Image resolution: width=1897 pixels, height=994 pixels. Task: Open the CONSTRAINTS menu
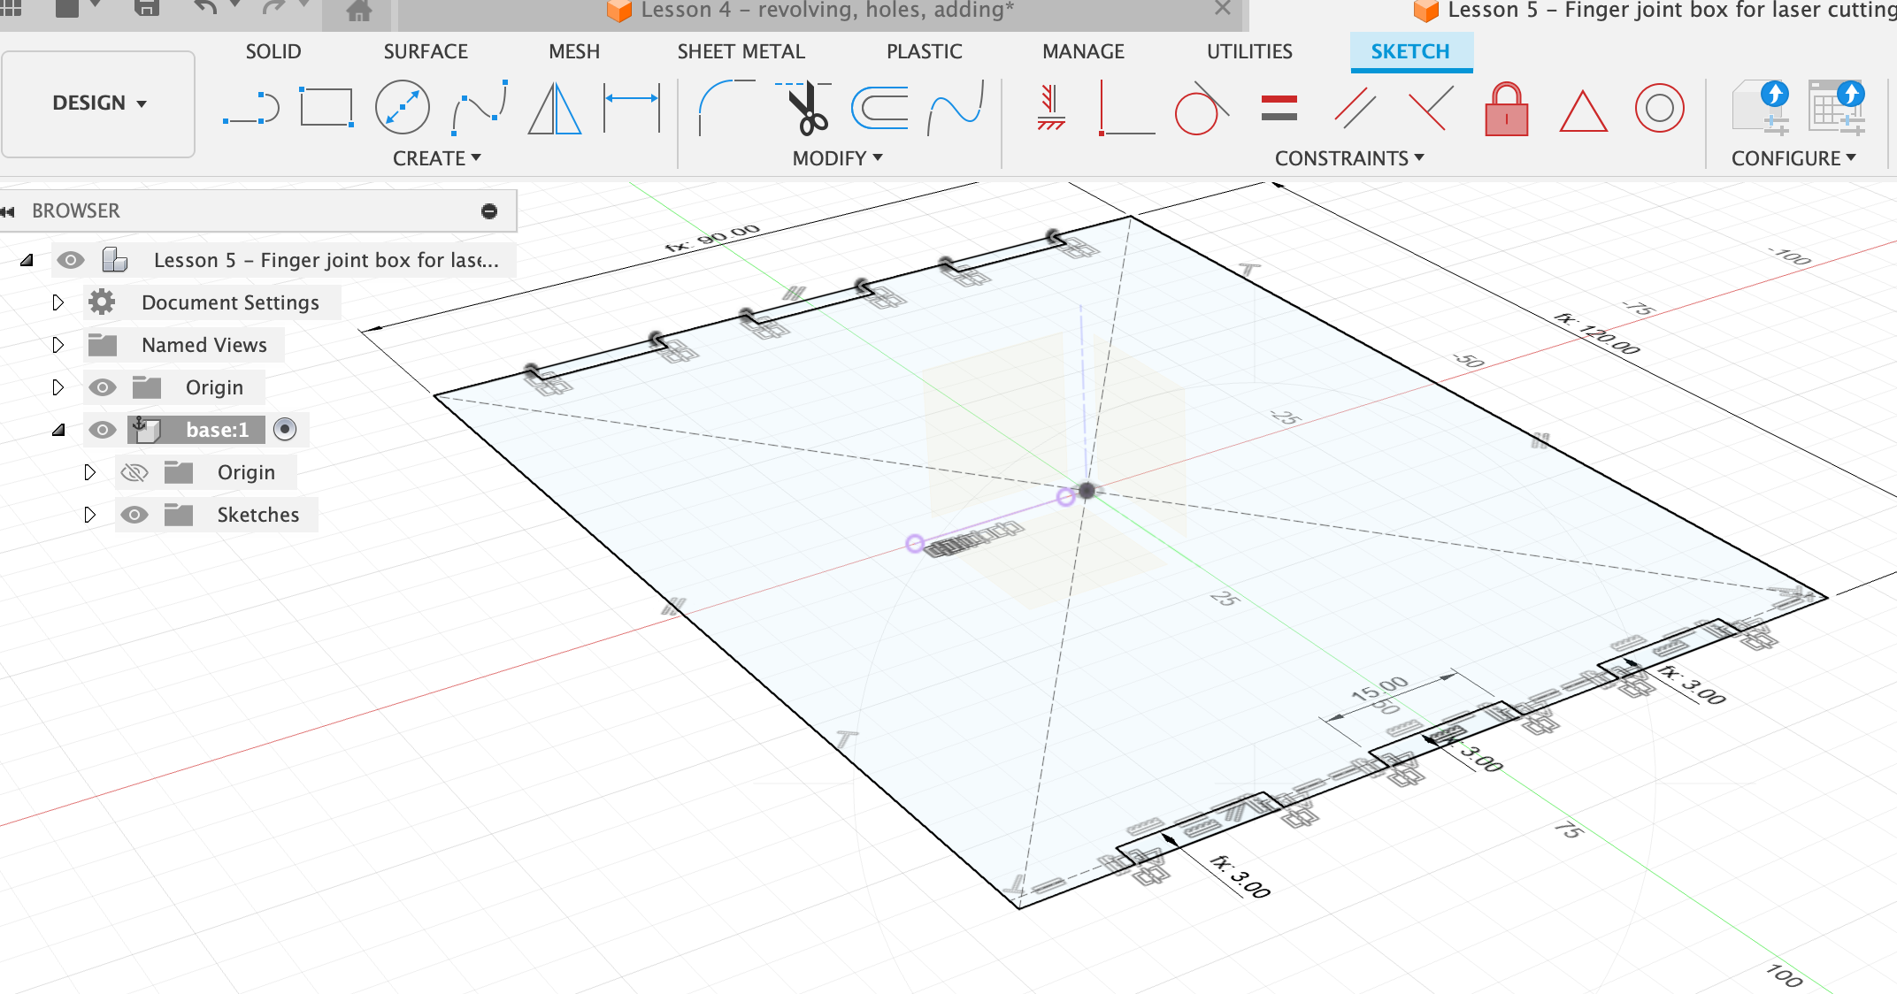click(1348, 158)
